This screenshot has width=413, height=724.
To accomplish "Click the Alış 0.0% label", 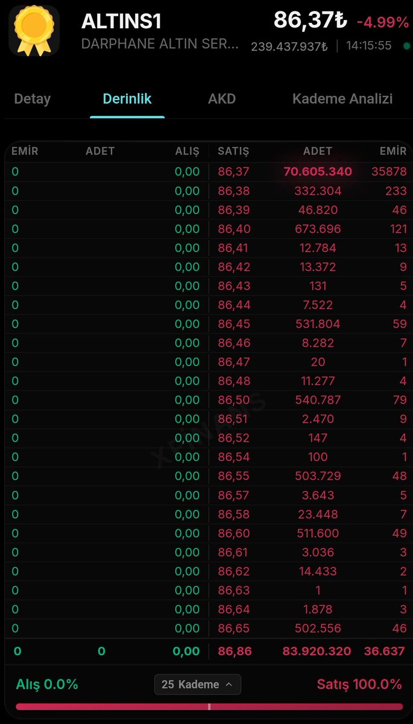I will [47, 684].
